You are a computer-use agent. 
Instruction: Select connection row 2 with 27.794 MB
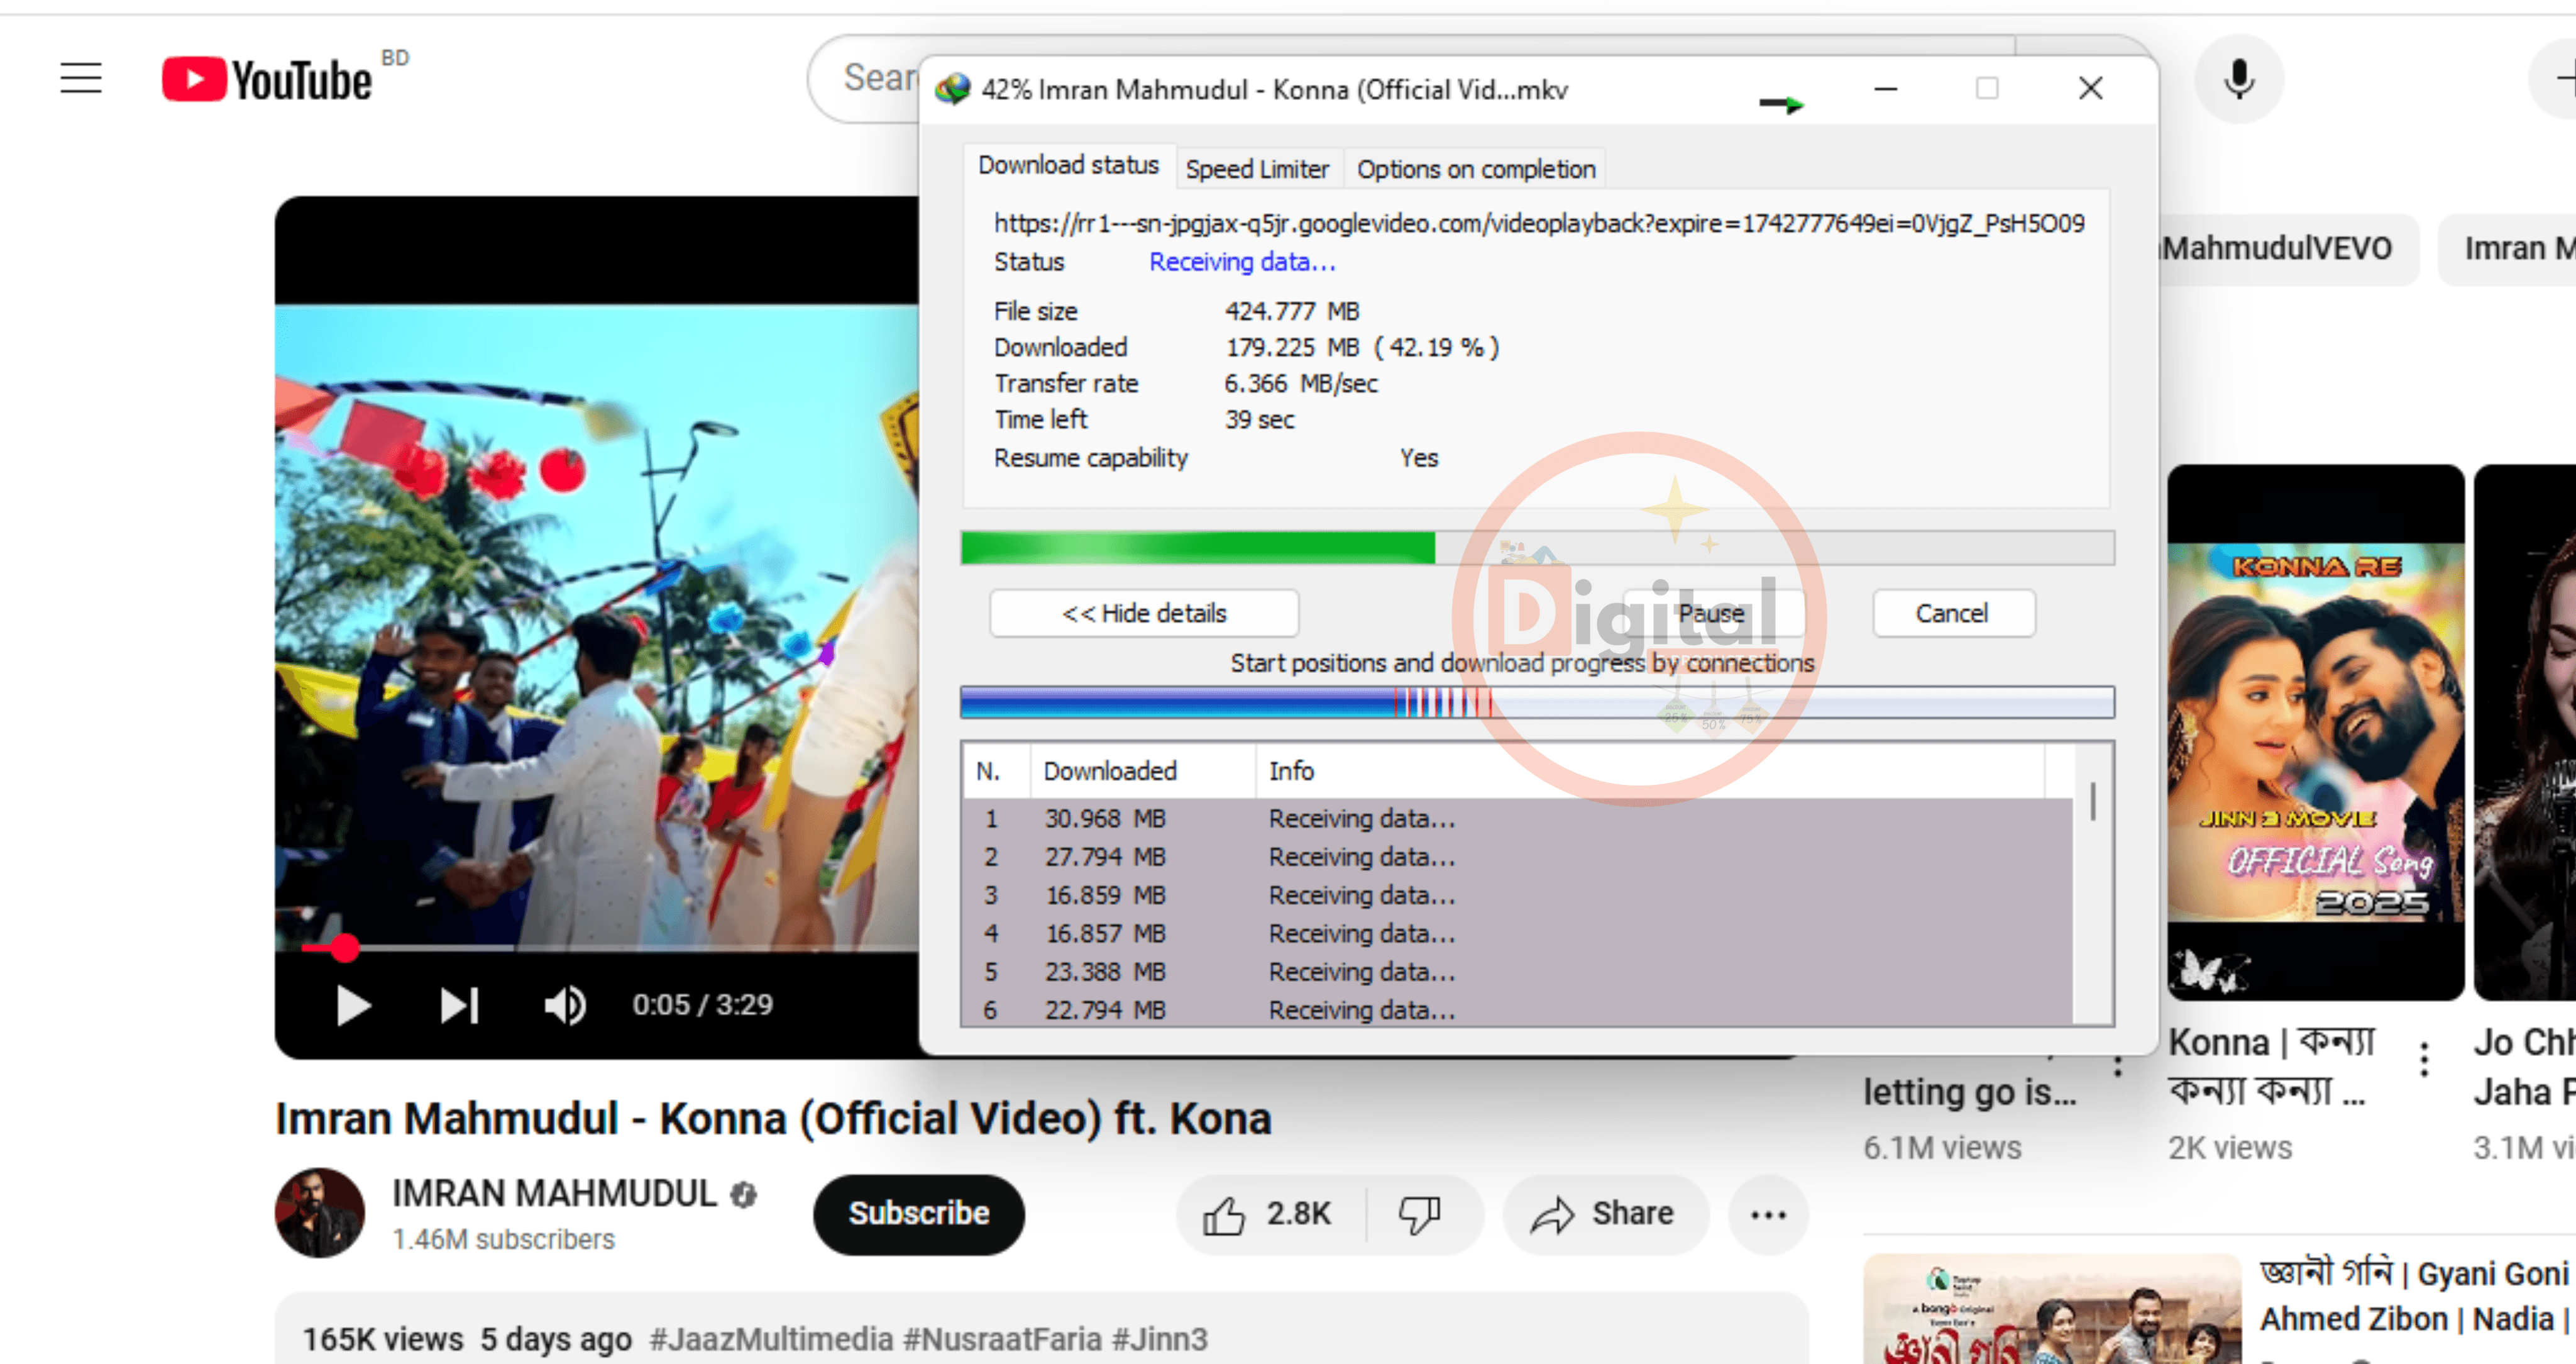(1517, 857)
